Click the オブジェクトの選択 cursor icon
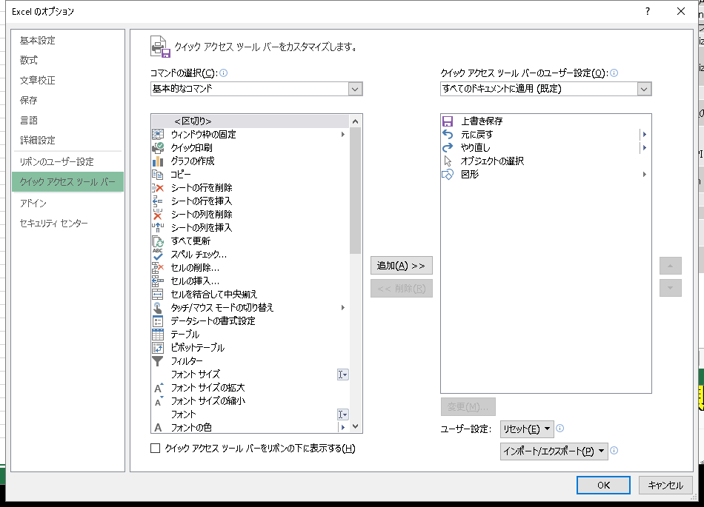This screenshot has height=507, width=704. [x=448, y=161]
